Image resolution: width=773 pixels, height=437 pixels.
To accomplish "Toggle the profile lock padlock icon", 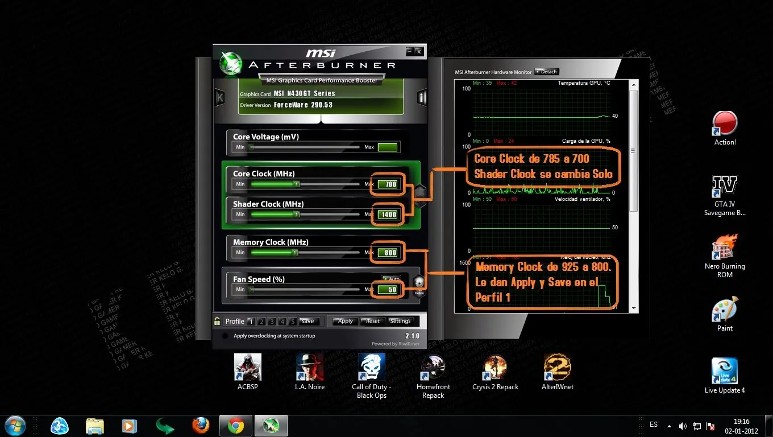I will tap(217, 321).
